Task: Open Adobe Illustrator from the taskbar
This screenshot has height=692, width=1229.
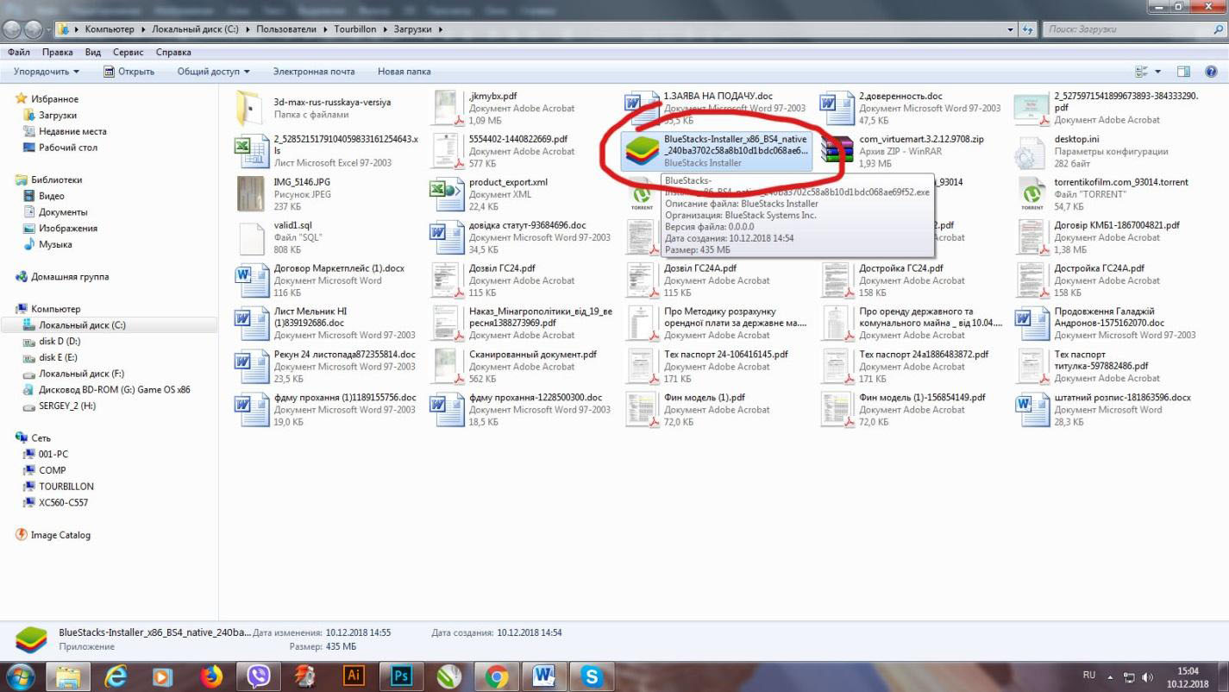Action: (354, 676)
